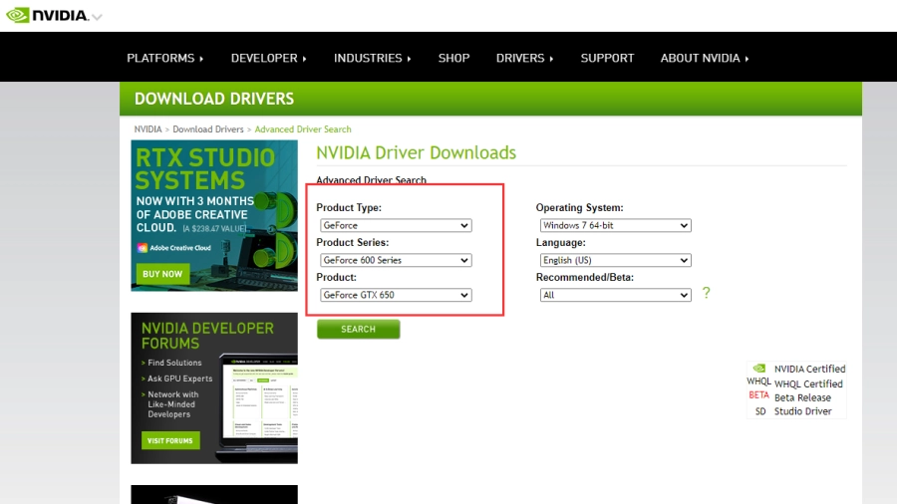Open the Product dropdown showing GeForce GTX 650
The image size is (897, 504).
tap(394, 295)
